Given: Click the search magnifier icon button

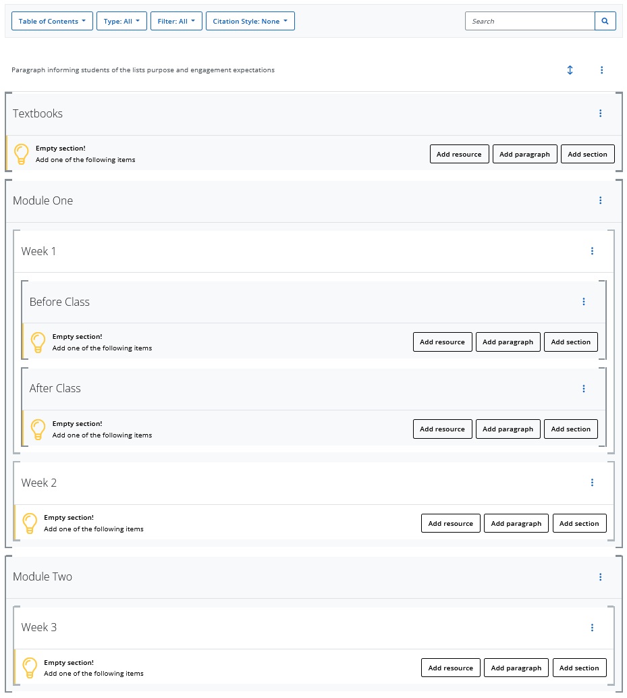Looking at the screenshot, I should [605, 21].
